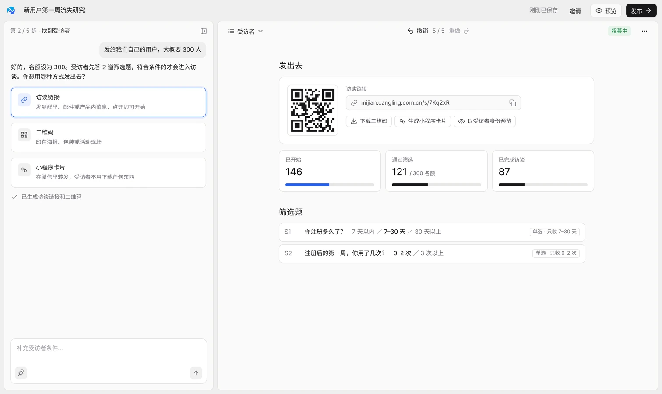Click the app logo in the top bar
This screenshot has height=394, width=662.
[11, 10]
